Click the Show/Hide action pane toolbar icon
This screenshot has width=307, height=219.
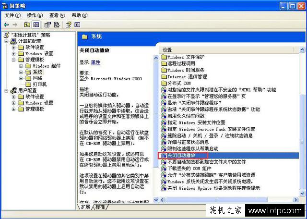77,24
